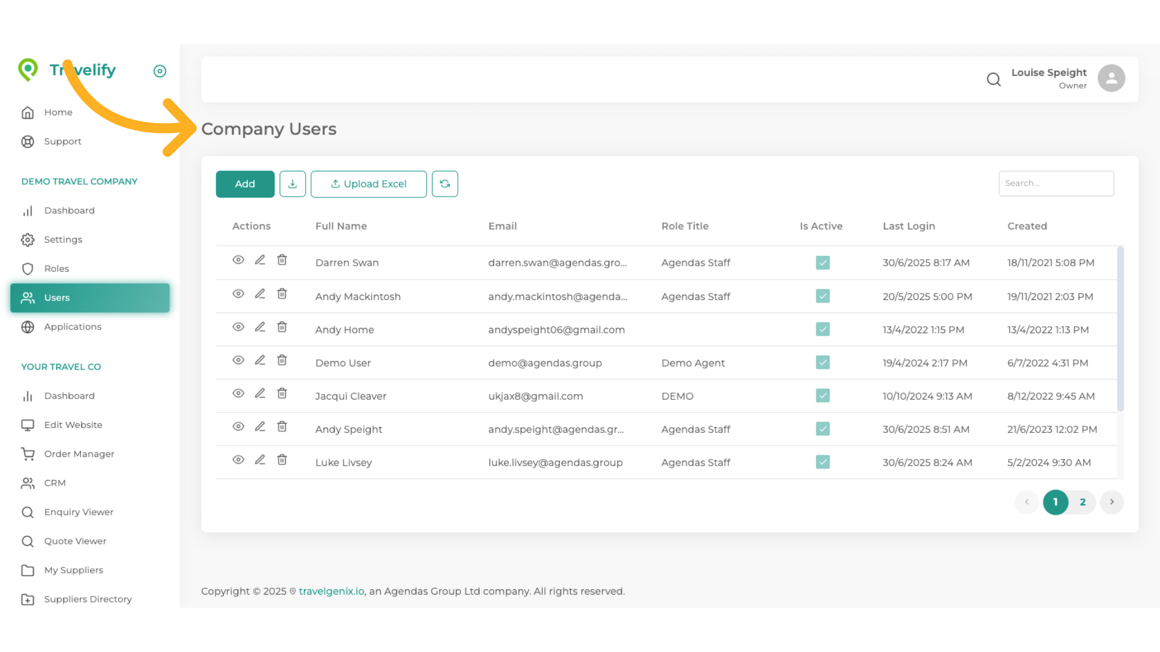Disable Andy Mackintosh's Is Active checkbox

823,296
